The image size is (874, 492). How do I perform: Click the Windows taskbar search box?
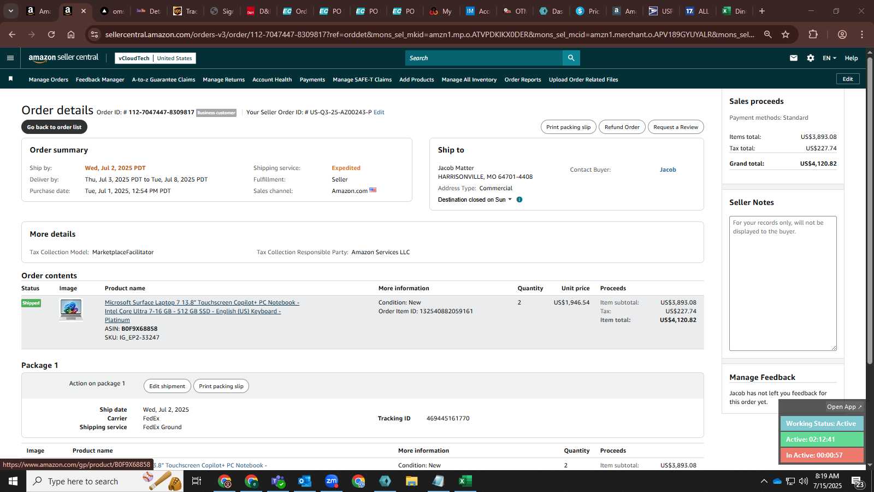[105, 481]
